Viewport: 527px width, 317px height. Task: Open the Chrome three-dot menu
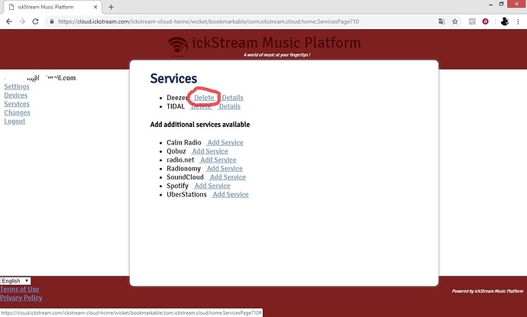(x=518, y=21)
